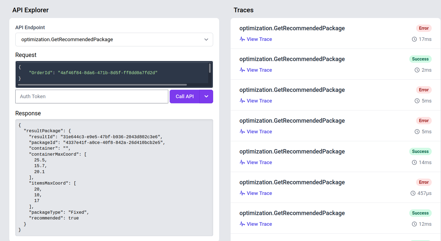
Task: Click the clock icon next to 17ms
Action: click(414, 39)
